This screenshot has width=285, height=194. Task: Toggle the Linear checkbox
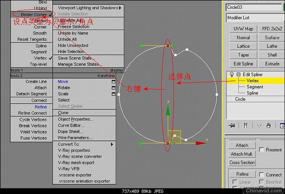coord(235,182)
